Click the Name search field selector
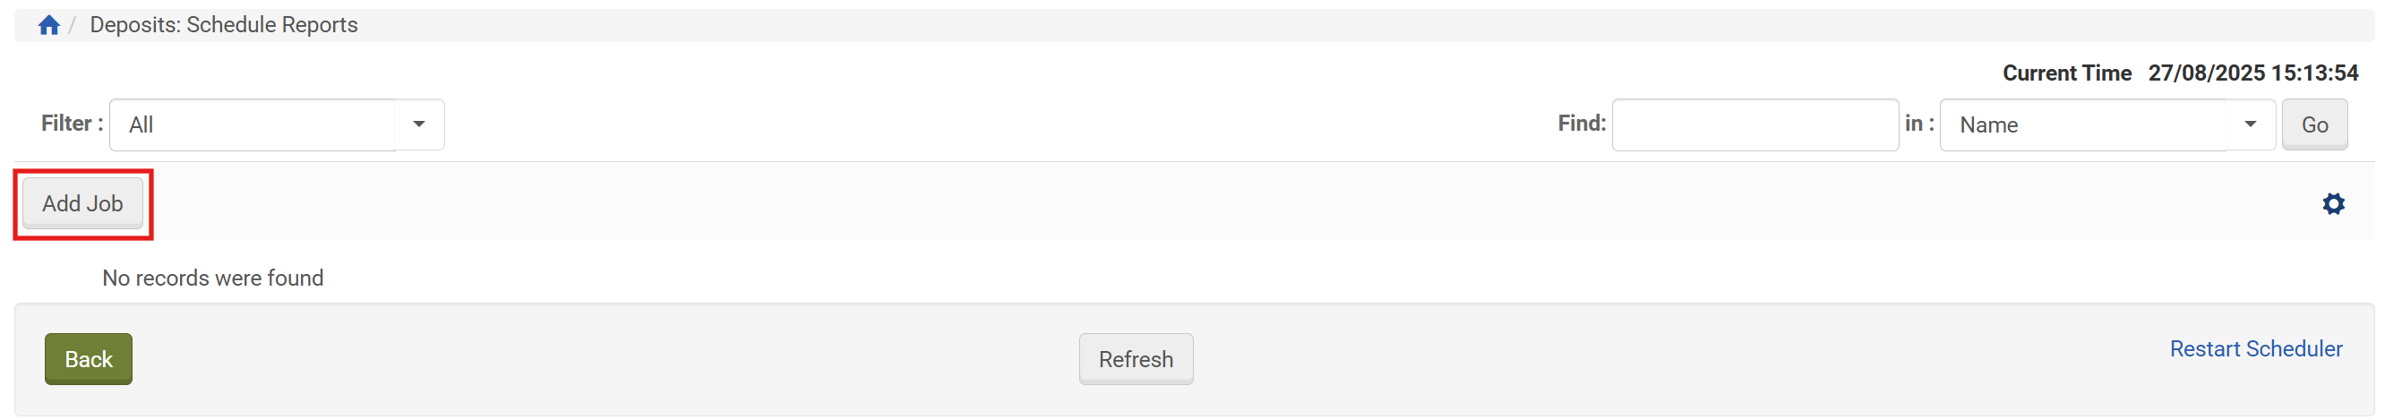Image resolution: width=2385 pixels, height=420 pixels. tap(2083, 124)
